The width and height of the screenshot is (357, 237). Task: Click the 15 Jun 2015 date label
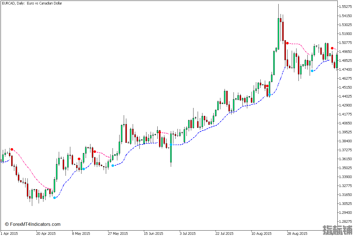tap(153, 233)
